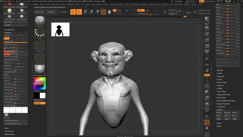Expand the Visibility subpalette
Screen dimensions: 243x137
coord(219,73)
